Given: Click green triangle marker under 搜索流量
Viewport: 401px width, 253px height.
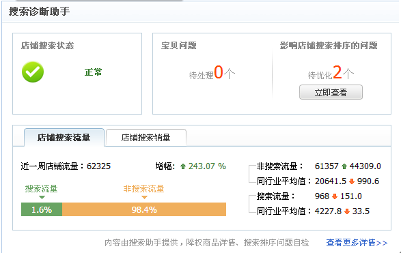Looking at the screenshot, I should click(42, 197).
